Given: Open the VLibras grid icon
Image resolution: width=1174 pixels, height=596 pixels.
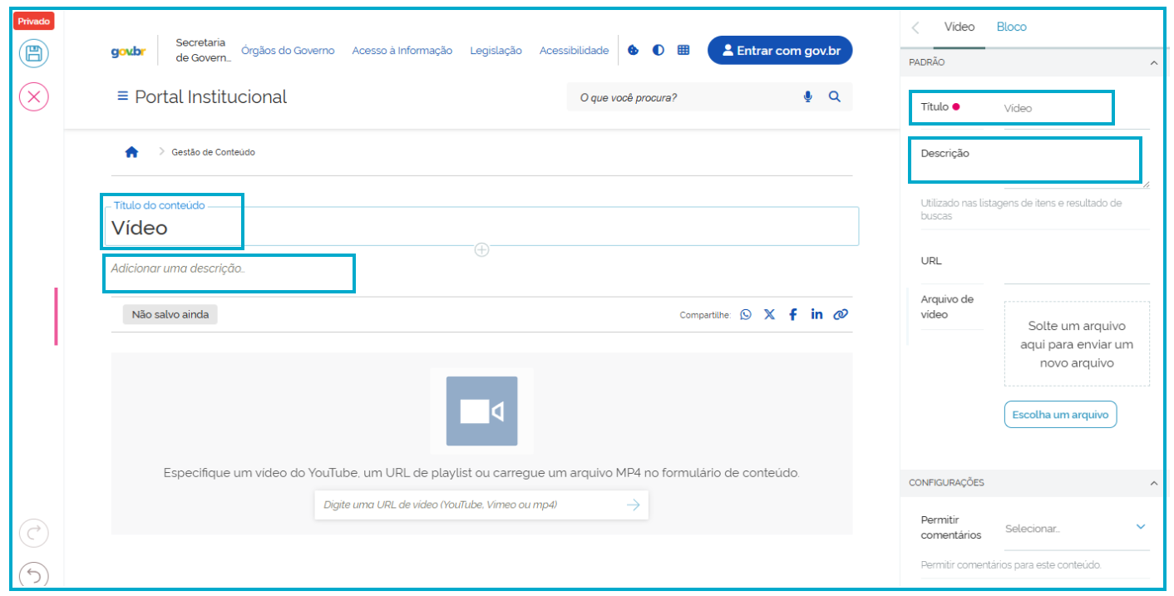Looking at the screenshot, I should click(x=683, y=50).
